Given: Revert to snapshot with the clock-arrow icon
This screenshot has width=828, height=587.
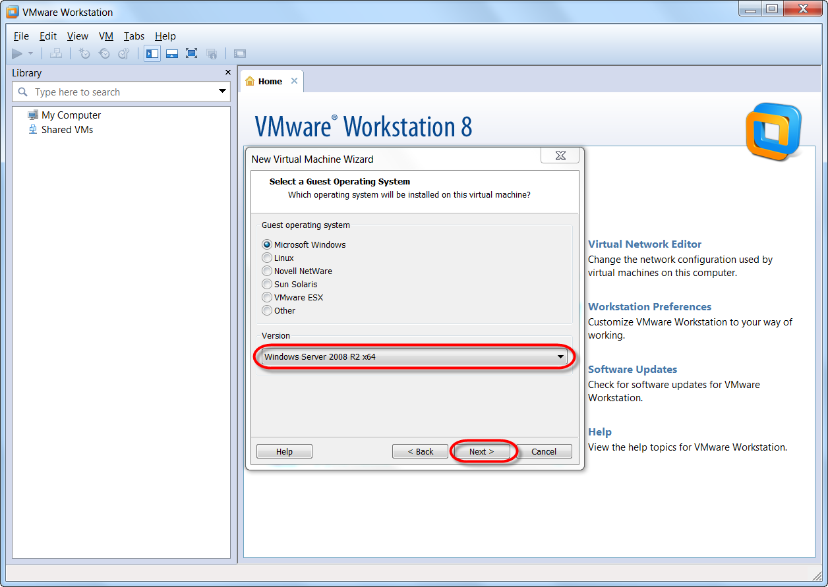Looking at the screenshot, I should (x=104, y=54).
